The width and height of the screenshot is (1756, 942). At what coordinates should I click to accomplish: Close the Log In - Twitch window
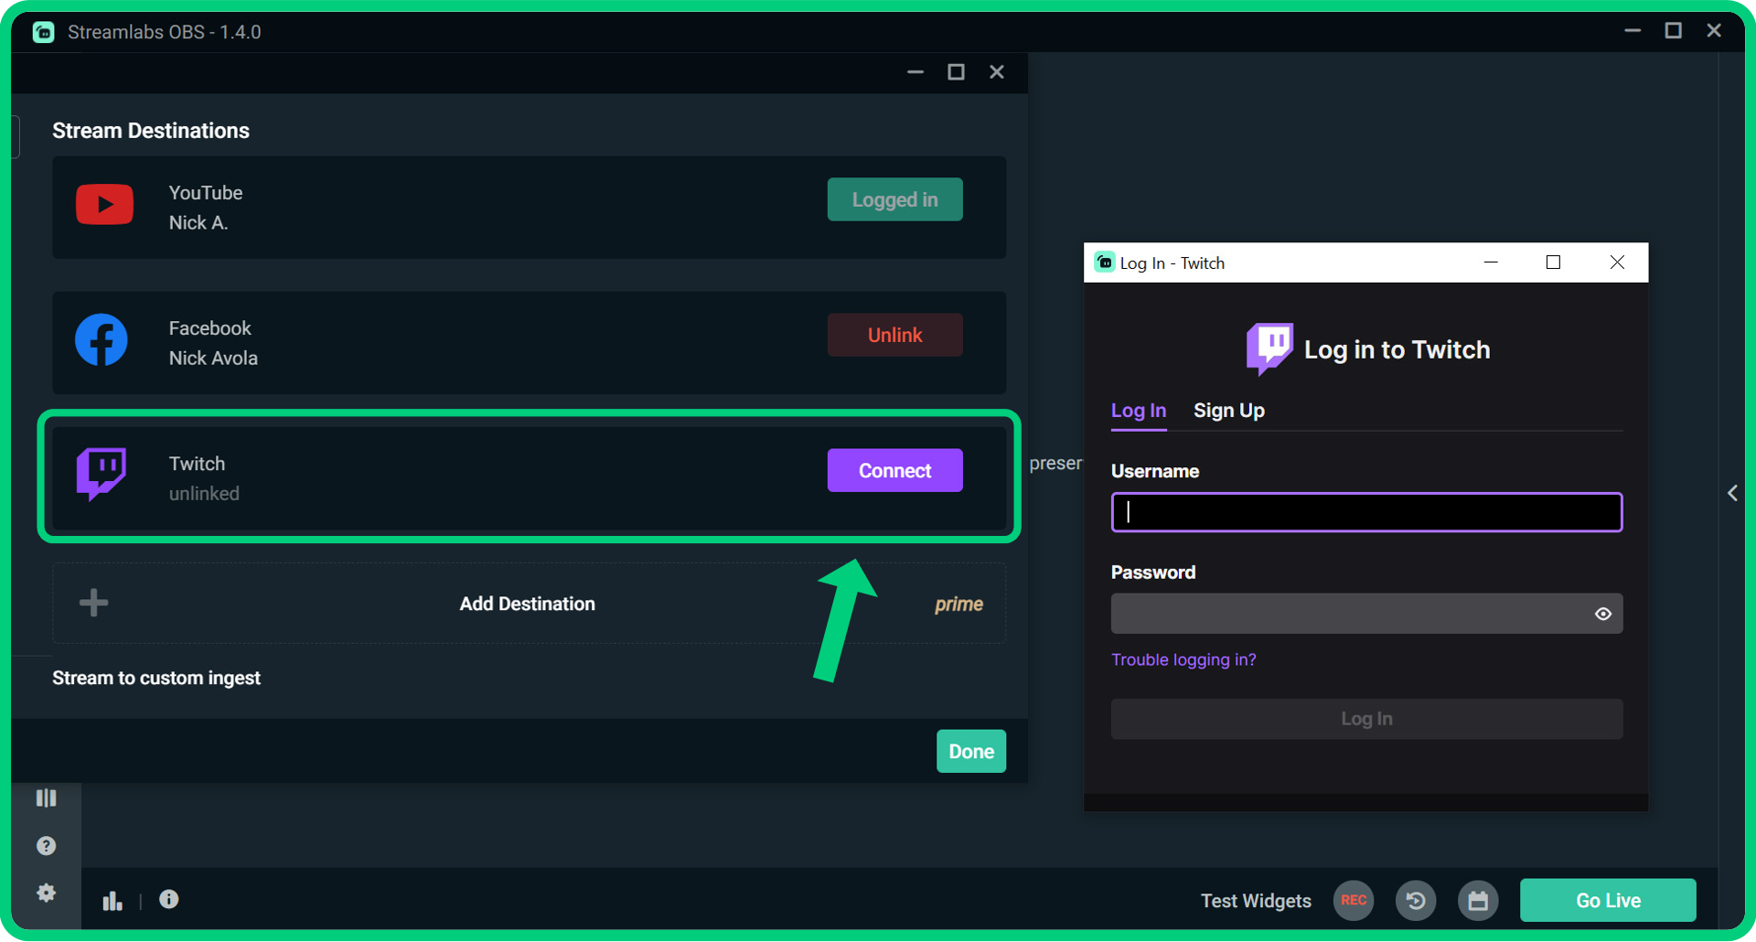(1617, 262)
